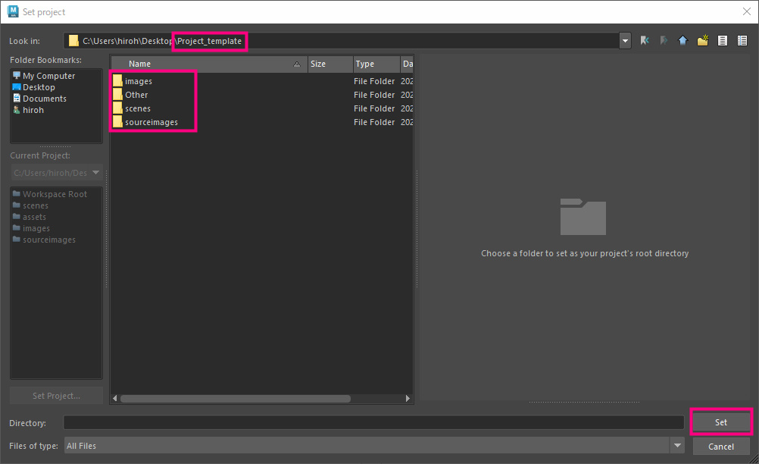Open hiroh user folder bookmark
759x464 pixels.
click(28, 110)
